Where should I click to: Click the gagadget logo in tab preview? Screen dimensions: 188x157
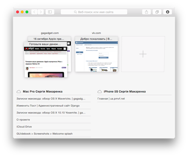[29, 48]
